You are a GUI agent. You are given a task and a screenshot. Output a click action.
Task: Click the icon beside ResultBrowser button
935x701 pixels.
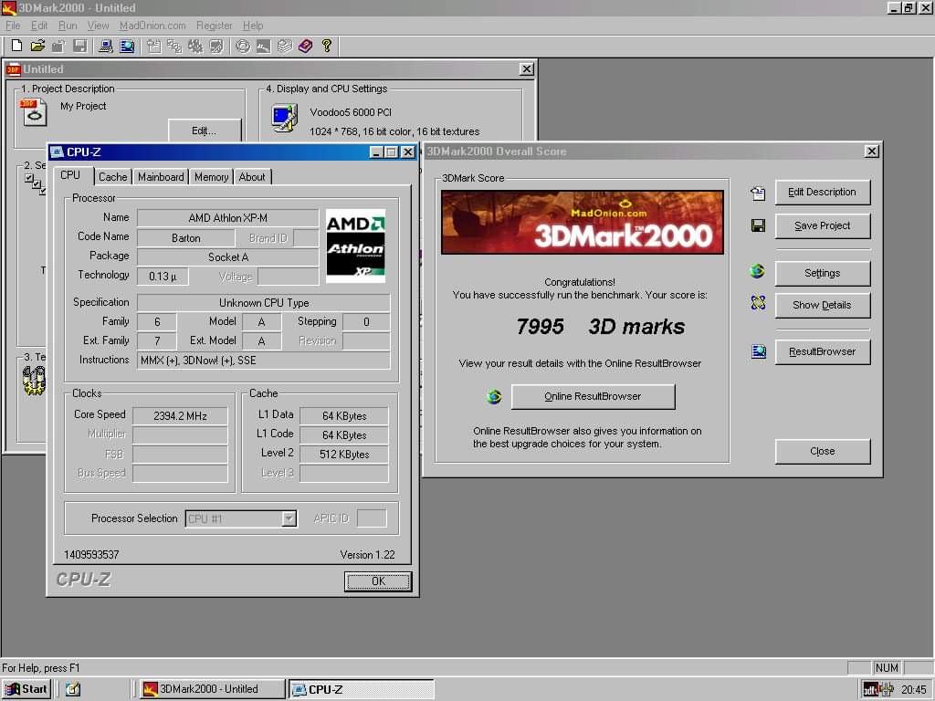click(x=759, y=351)
